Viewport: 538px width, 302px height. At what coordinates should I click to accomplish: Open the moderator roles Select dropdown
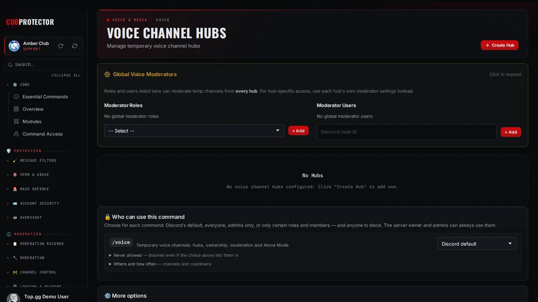pyautogui.click(x=194, y=131)
